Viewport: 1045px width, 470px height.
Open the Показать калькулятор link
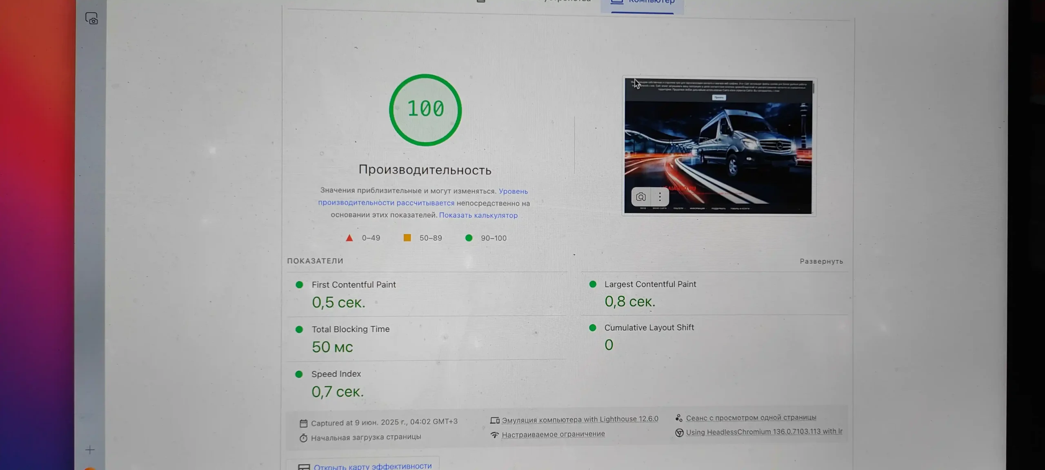coord(478,215)
